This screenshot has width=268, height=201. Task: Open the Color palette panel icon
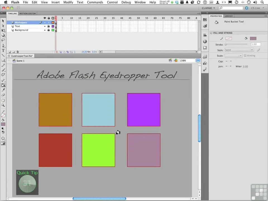[205, 26]
